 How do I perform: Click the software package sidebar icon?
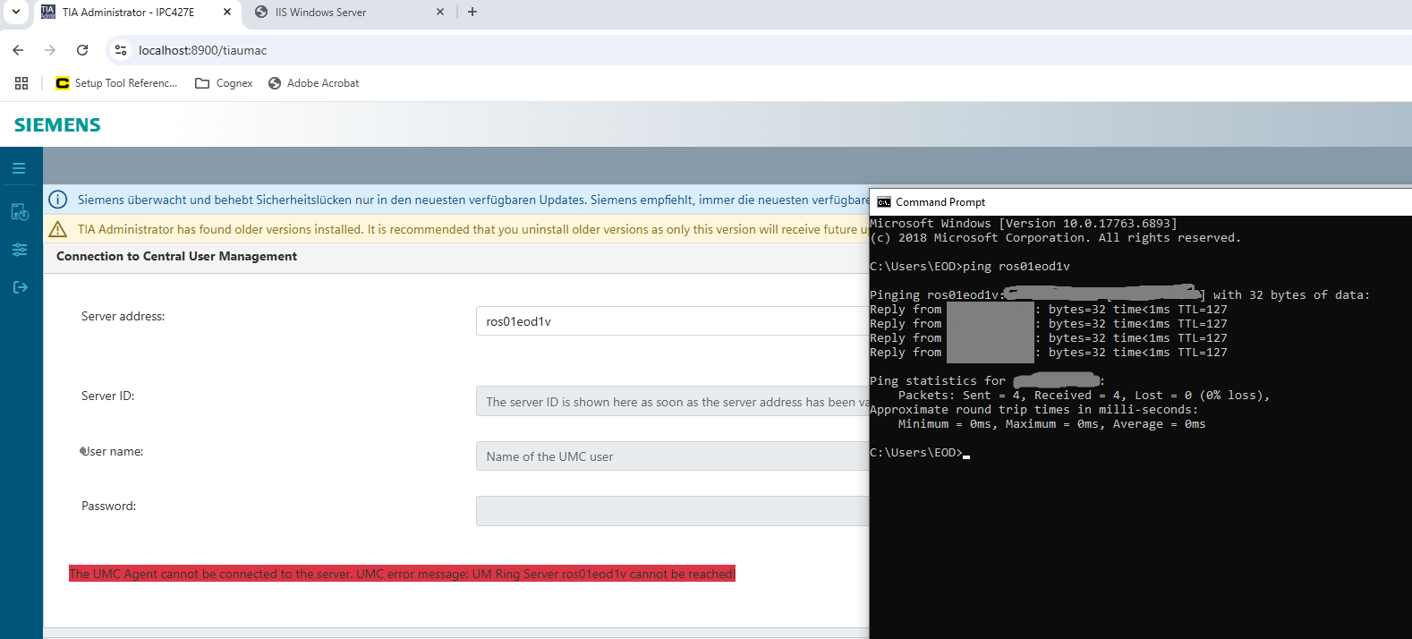pos(20,212)
